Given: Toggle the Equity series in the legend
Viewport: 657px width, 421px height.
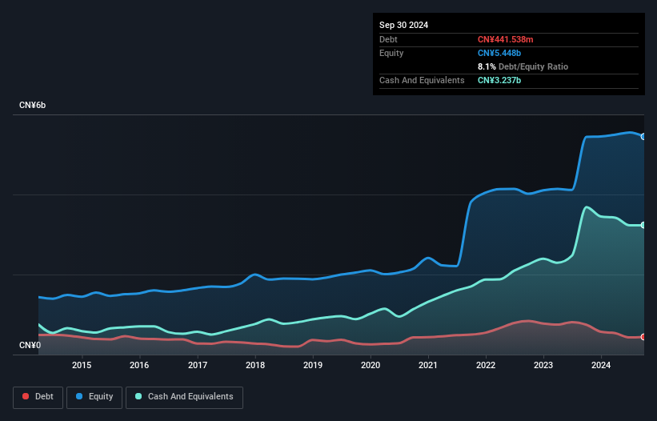Looking at the screenshot, I should [x=94, y=397].
